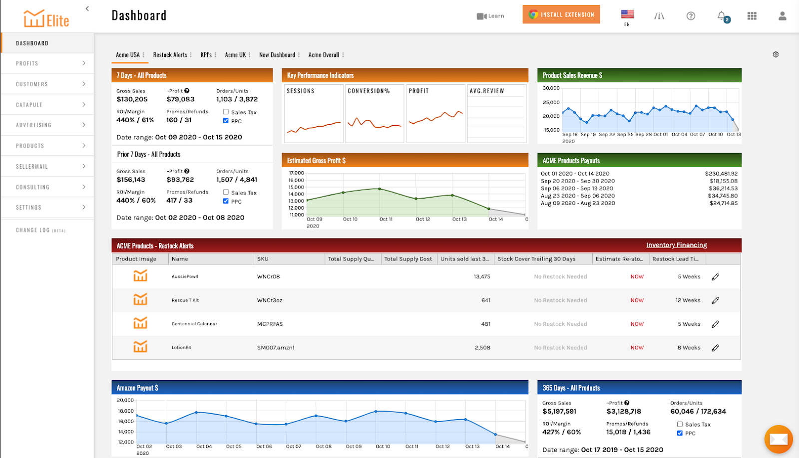Screen dimensions: 799x458
Task: Open the orange mail chat bubble
Action: pos(778,439)
